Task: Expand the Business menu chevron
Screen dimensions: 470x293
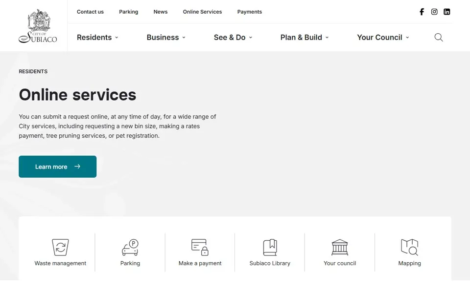Action: (x=184, y=38)
